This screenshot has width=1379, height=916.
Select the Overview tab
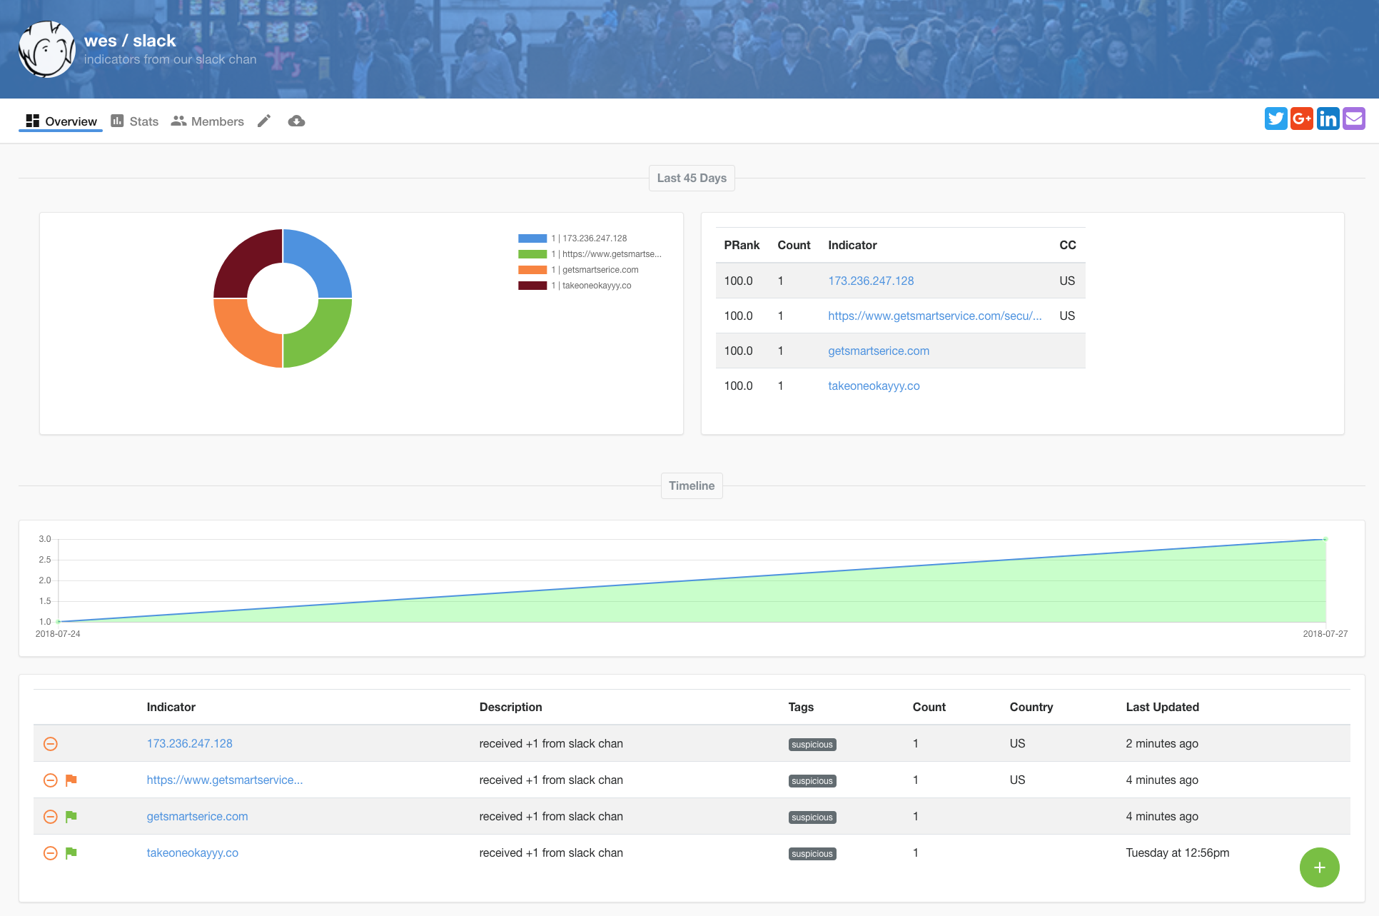[61, 121]
